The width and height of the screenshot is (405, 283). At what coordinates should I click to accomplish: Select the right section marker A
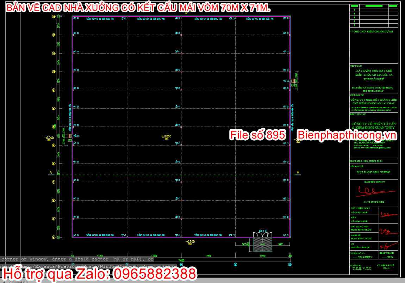tap(298, 173)
